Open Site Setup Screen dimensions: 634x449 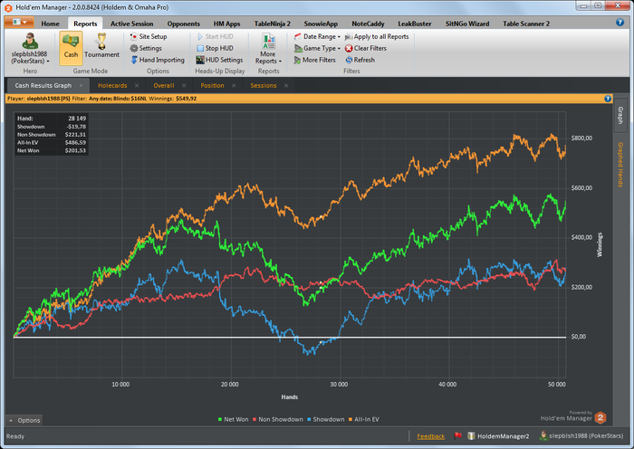coord(149,36)
